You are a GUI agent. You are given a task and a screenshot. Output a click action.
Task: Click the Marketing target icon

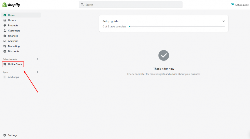click(x=5, y=46)
